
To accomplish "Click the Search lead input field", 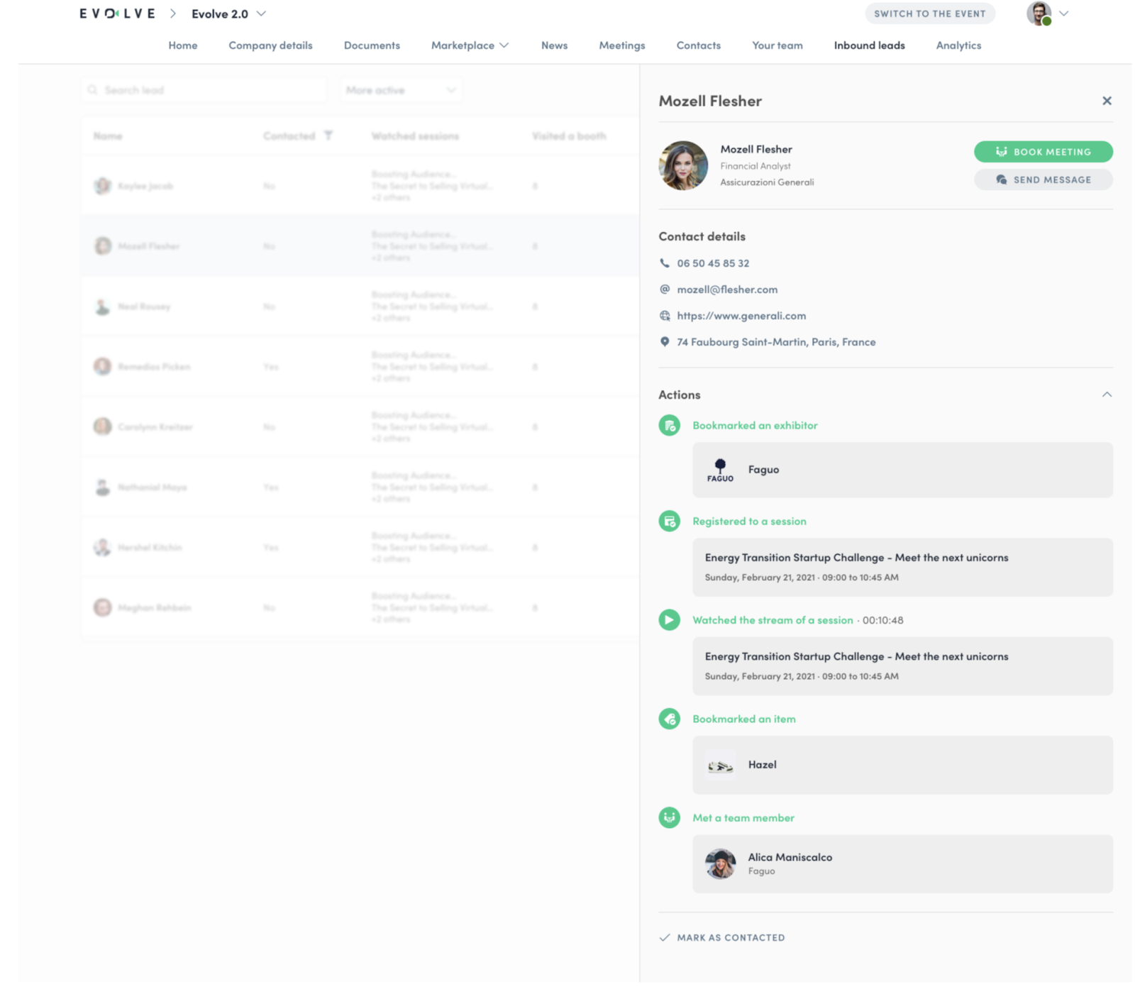I will pyautogui.click(x=204, y=90).
